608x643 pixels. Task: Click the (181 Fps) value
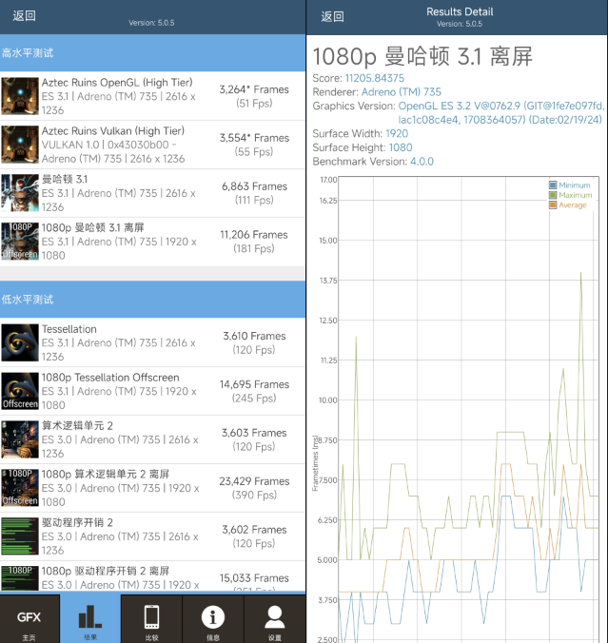[254, 248]
